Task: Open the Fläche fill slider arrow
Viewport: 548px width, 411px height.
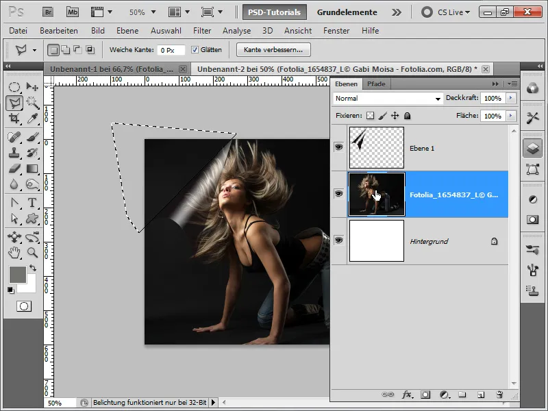Action: (x=511, y=116)
